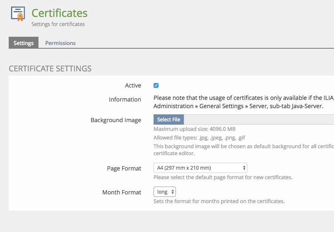The height and width of the screenshot is (232, 334).
Task: Click the Background Image label
Action: pos(116,120)
